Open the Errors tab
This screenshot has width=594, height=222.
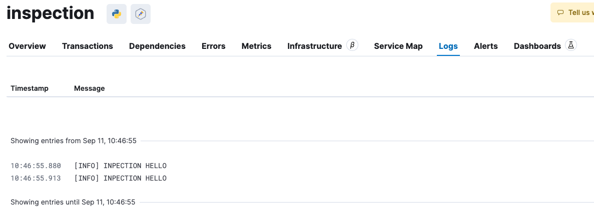pos(214,46)
